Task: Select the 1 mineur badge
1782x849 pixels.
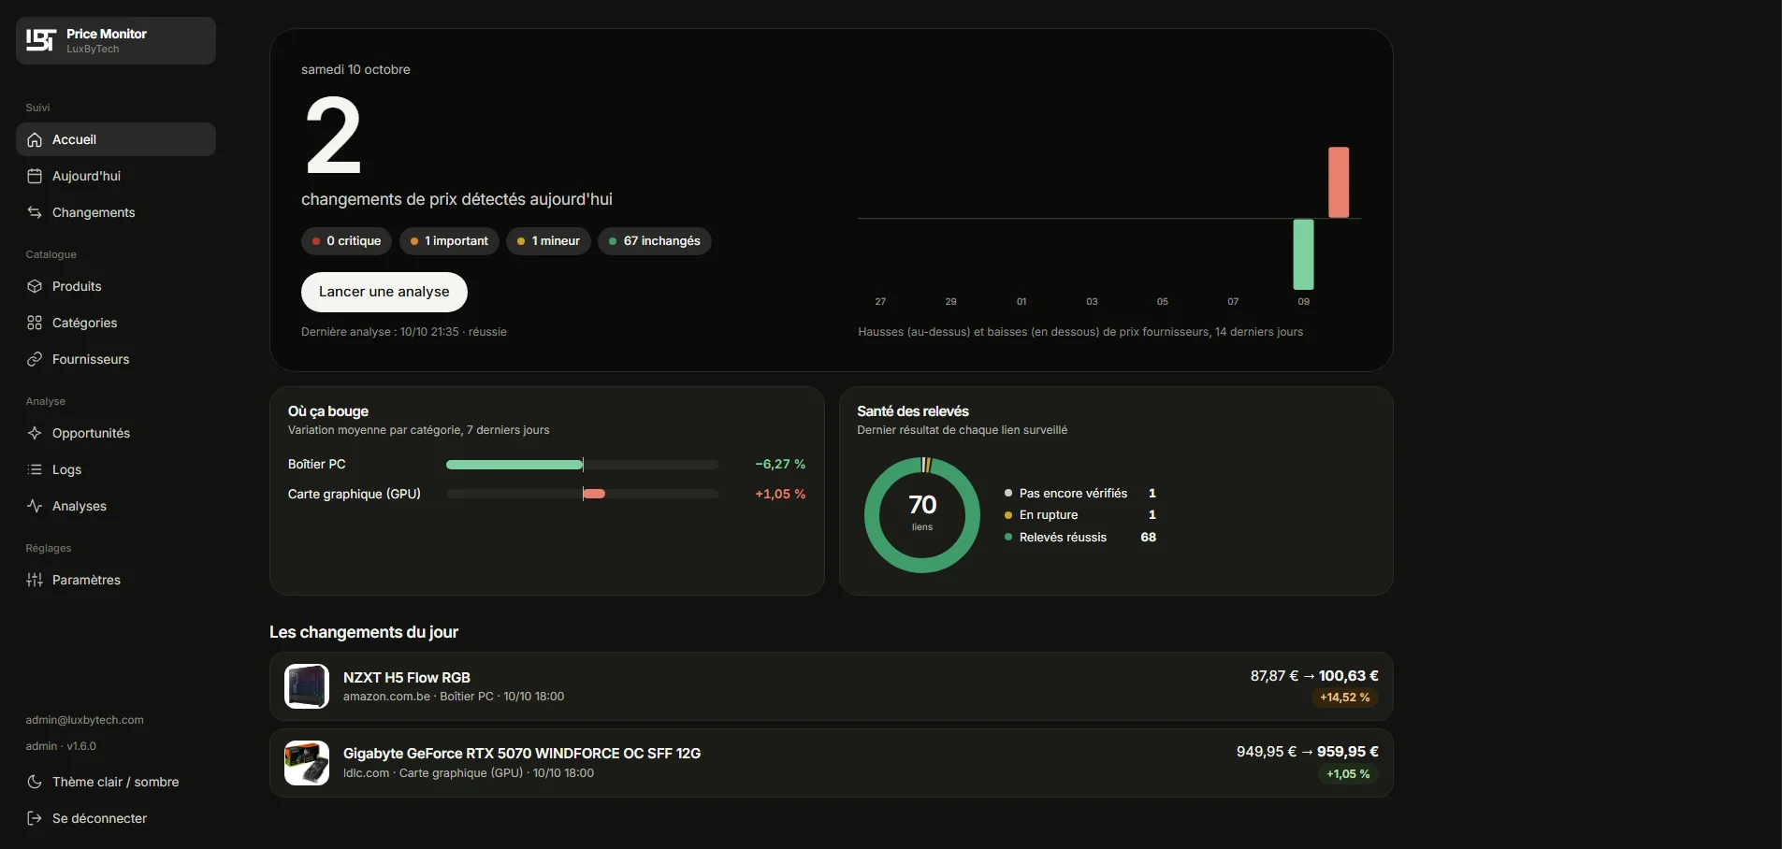Action: (548, 241)
